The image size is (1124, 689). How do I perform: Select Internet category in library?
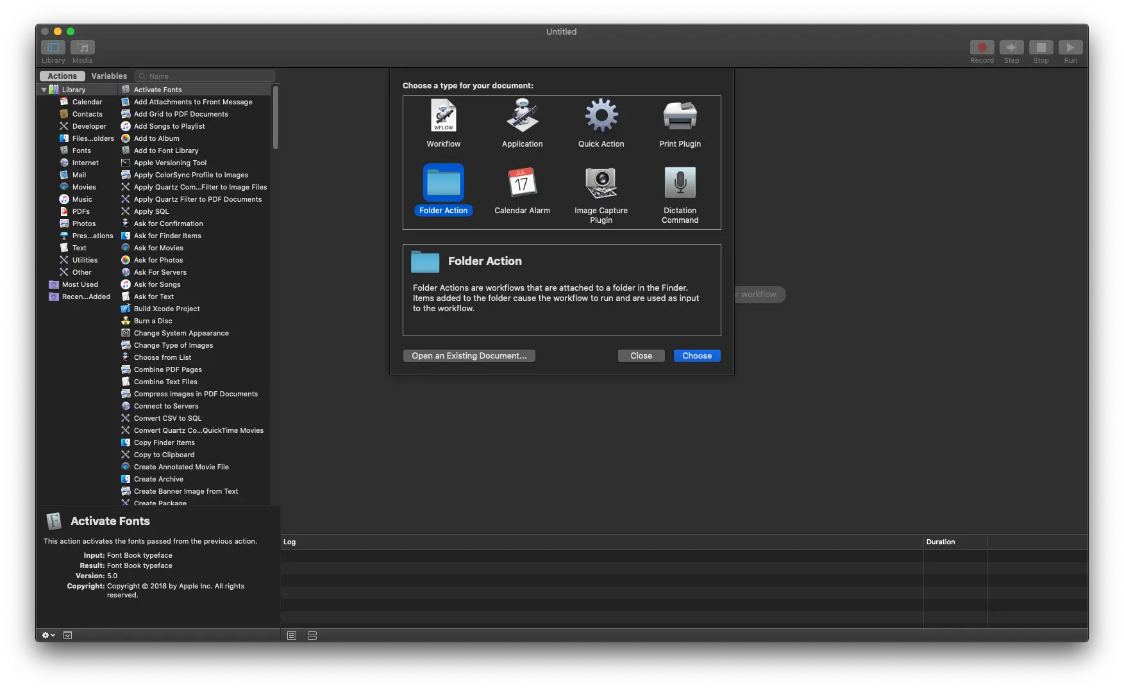point(80,163)
